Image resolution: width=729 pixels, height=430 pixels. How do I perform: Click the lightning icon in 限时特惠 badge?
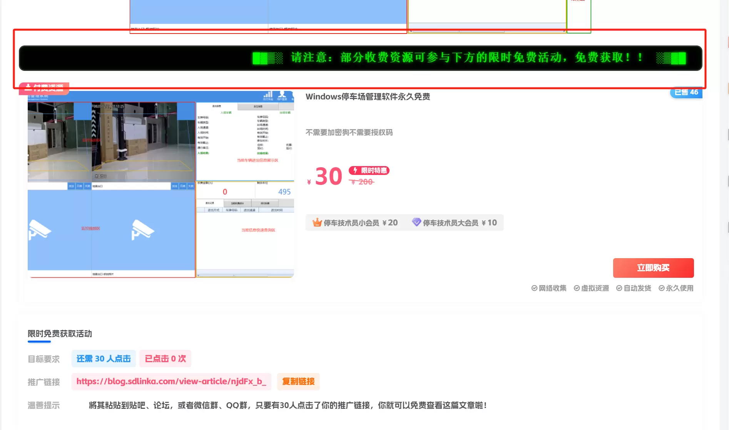tap(356, 170)
